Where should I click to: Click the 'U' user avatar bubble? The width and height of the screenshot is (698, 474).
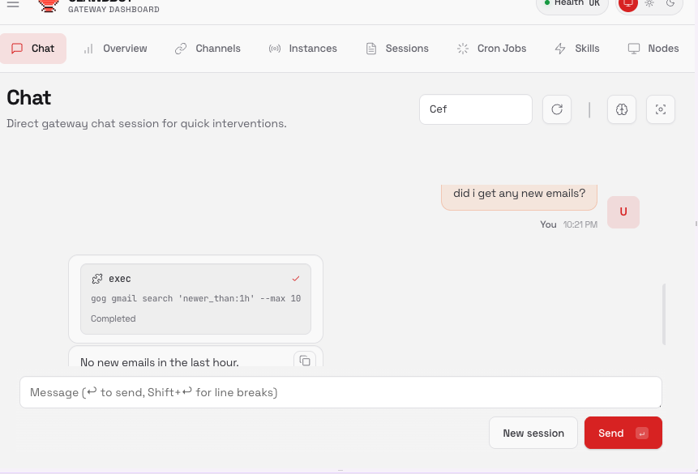tap(623, 211)
